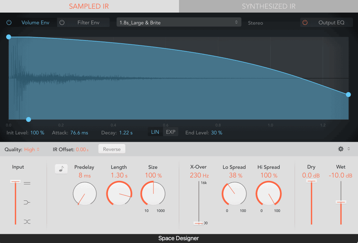Click the Reverse button
Screen dimensions: 358x243
112,149
